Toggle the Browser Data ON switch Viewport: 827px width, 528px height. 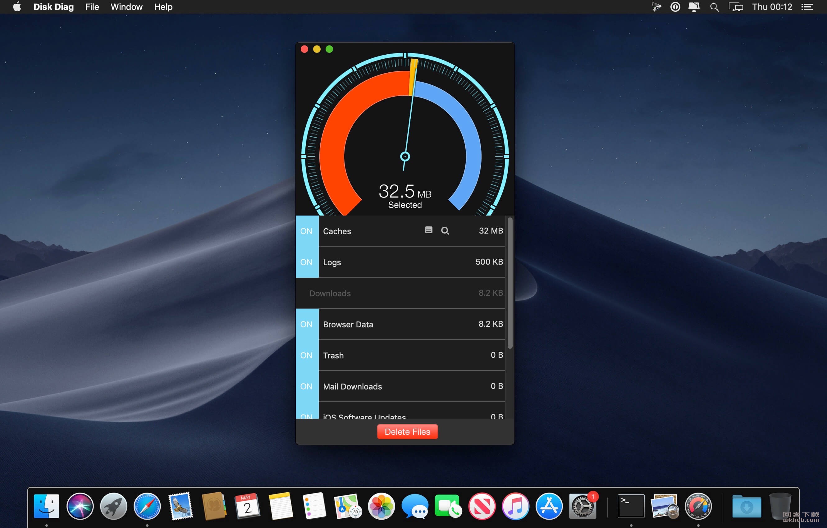click(307, 325)
